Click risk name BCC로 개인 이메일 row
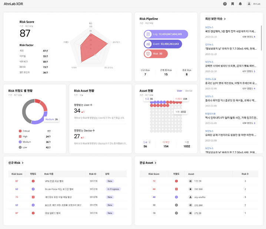This screenshot has width=266, height=229. click(63, 205)
